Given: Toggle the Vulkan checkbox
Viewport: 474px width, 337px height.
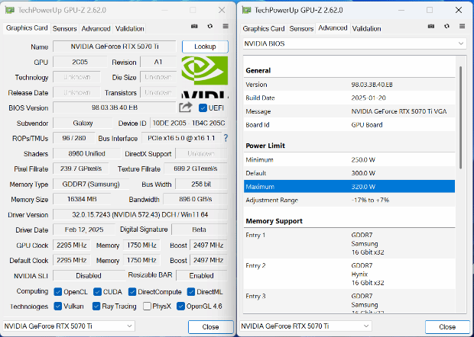Looking at the screenshot, I should click(58, 307).
